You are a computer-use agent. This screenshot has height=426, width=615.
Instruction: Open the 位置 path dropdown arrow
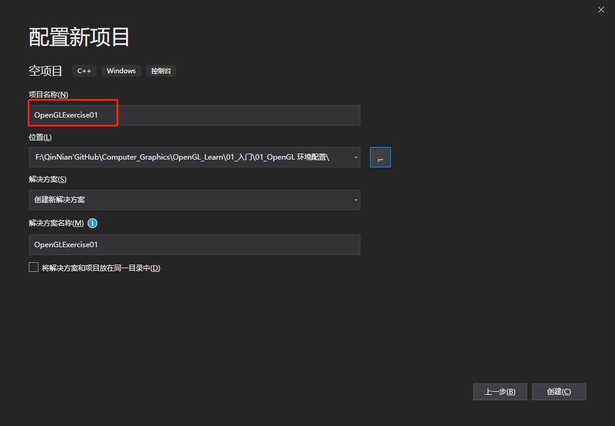point(355,157)
